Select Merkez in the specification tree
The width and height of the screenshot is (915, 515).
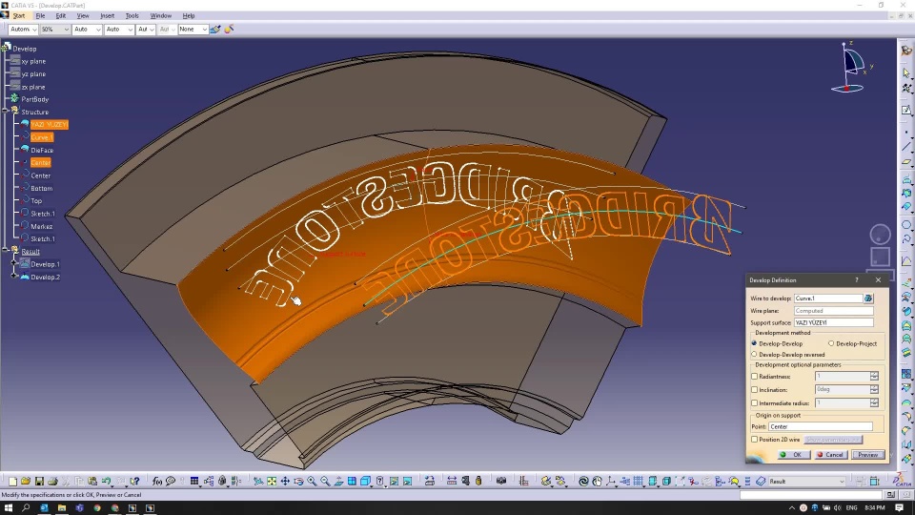point(41,227)
